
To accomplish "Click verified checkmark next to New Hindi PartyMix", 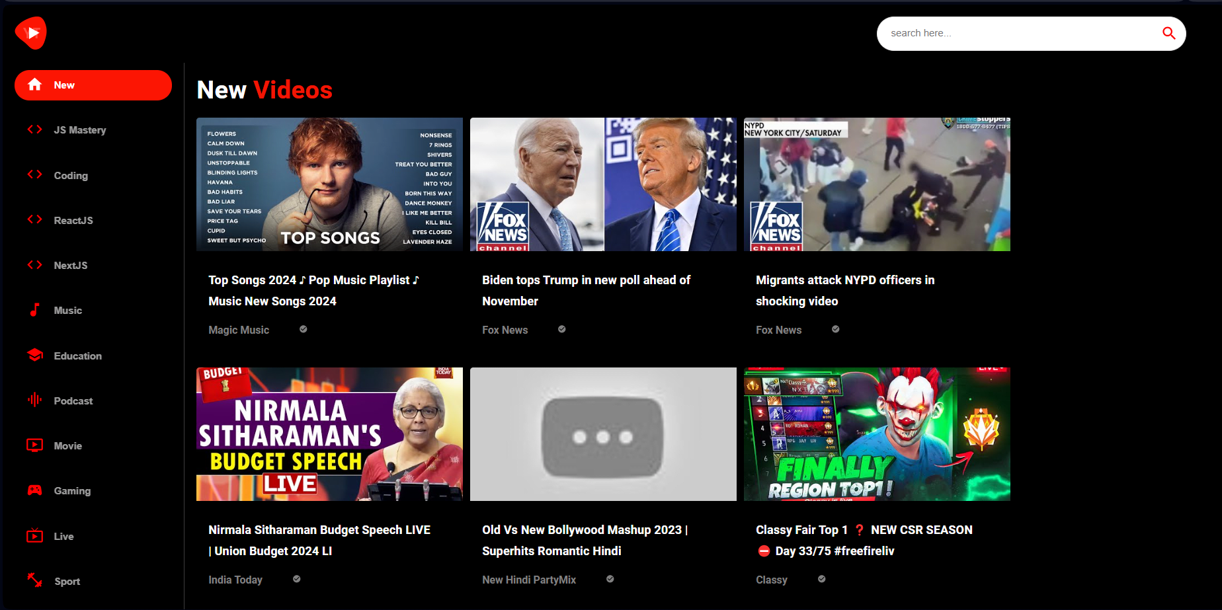I will click(x=610, y=579).
